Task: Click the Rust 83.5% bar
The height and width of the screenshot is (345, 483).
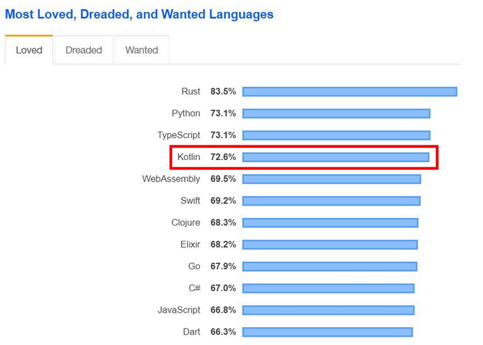Action: pos(350,92)
